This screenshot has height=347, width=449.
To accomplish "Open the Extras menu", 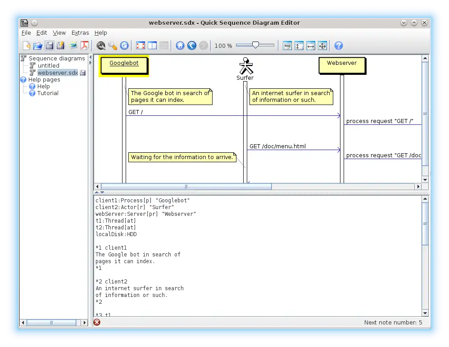I will click(80, 32).
